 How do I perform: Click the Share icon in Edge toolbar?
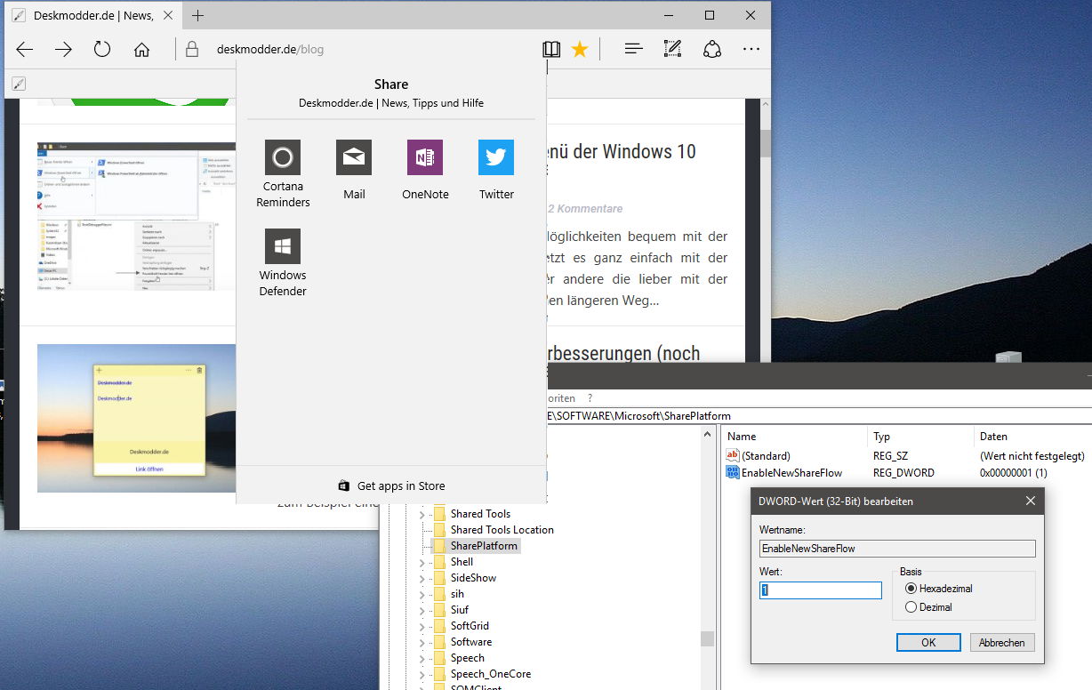pyautogui.click(x=712, y=50)
